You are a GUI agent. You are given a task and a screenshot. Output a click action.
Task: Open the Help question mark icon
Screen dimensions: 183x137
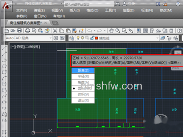coord(179,31)
